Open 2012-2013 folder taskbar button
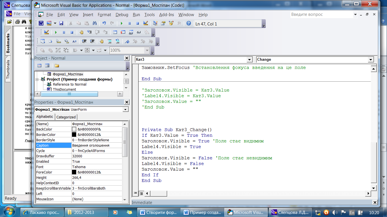The image size is (387, 217). [87, 212]
